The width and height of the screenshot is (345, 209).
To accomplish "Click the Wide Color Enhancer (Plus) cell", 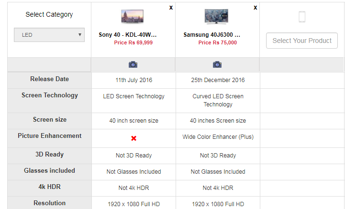I will pyautogui.click(x=218, y=137).
